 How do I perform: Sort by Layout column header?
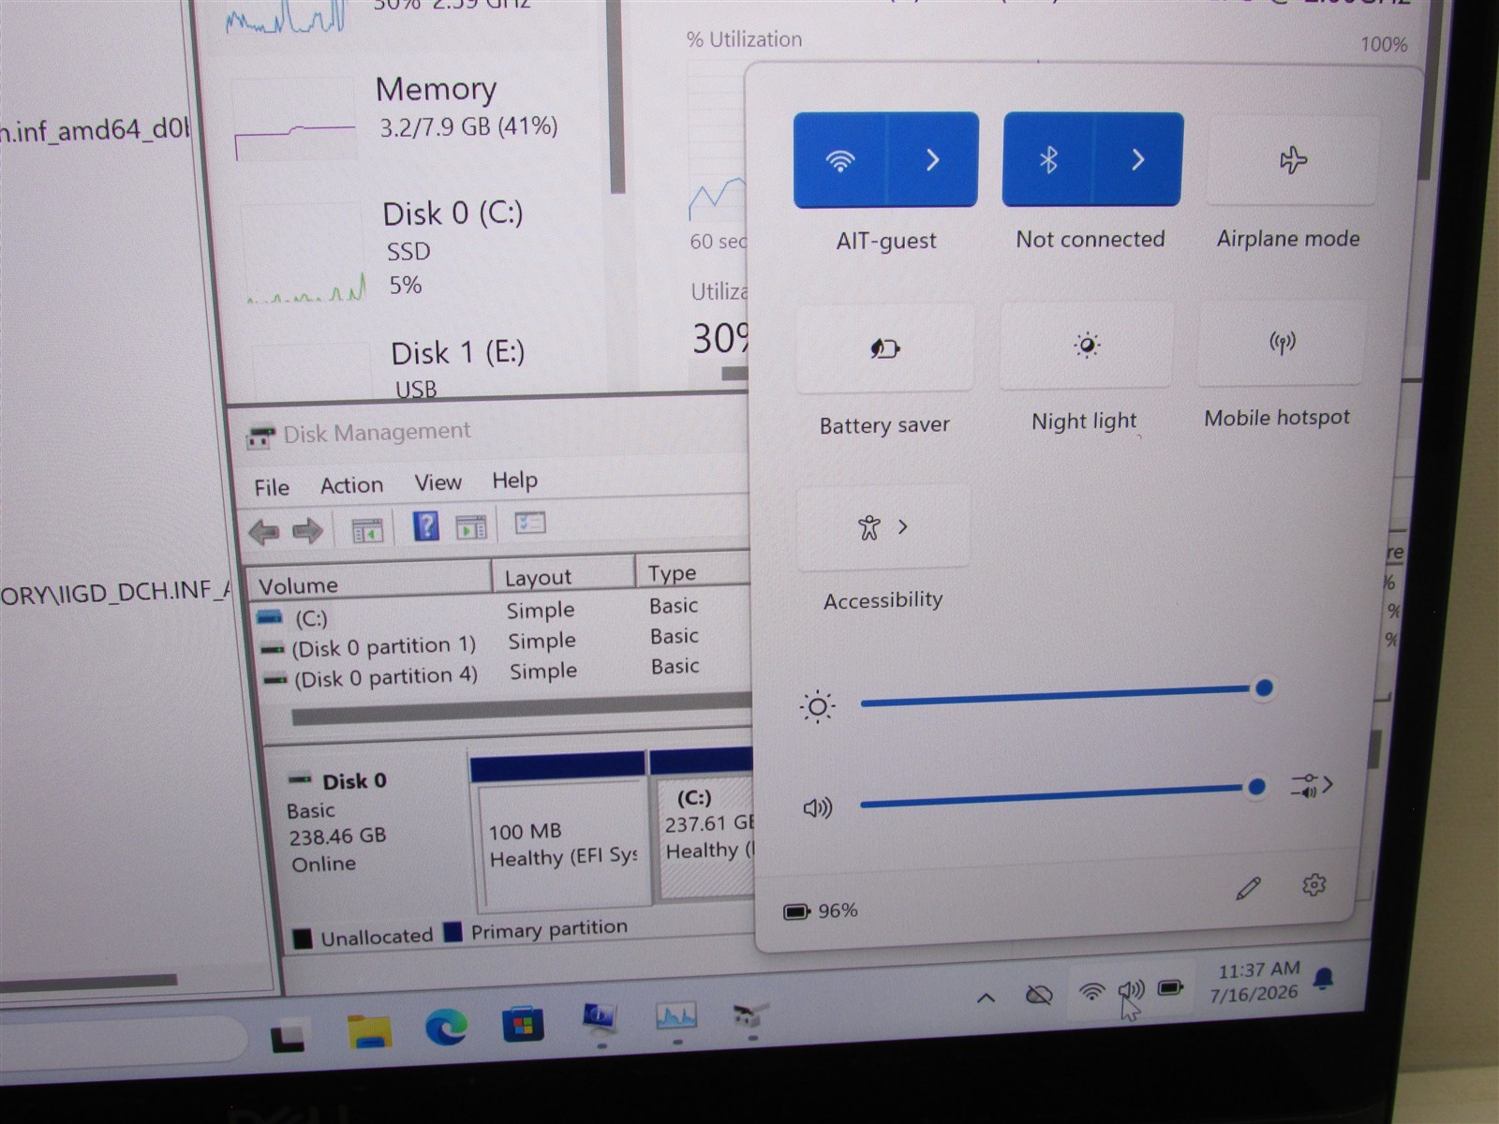tap(563, 575)
